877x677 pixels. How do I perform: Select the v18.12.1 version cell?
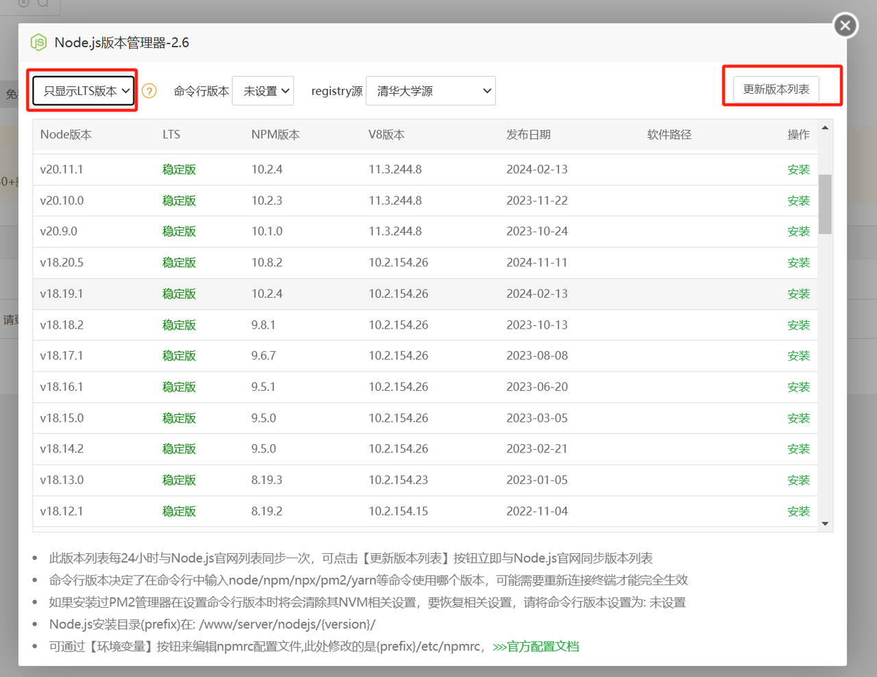click(x=62, y=511)
